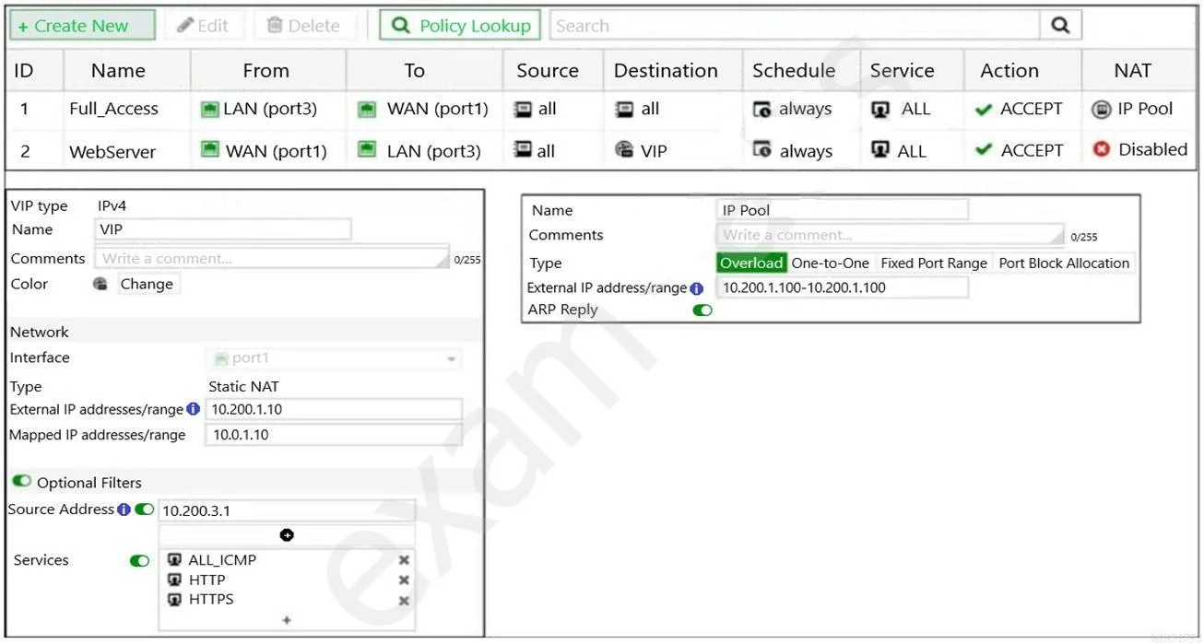The image size is (1204, 644).
Task: Click the VIP Name input field
Action: pyautogui.click(x=222, y=229)
